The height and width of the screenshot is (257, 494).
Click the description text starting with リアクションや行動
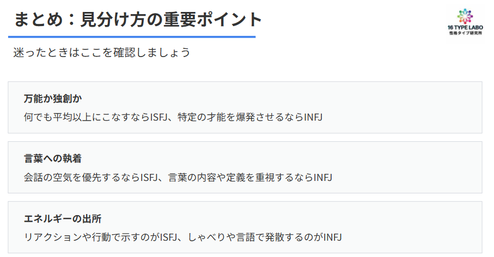click(x=182, y=236)
